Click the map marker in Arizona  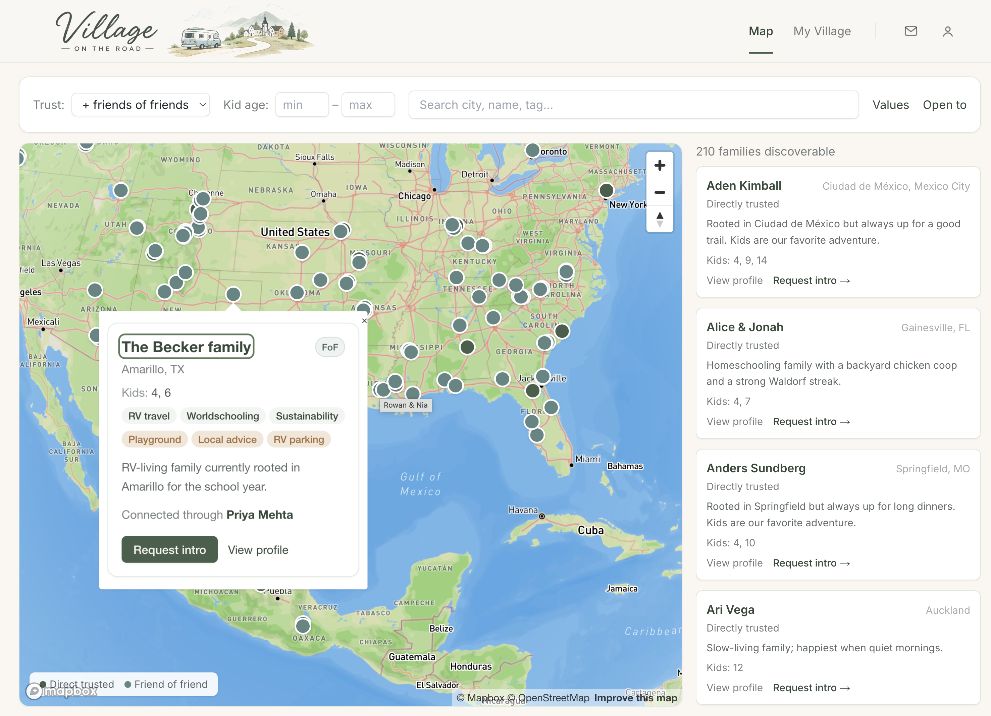coord(95,290)
